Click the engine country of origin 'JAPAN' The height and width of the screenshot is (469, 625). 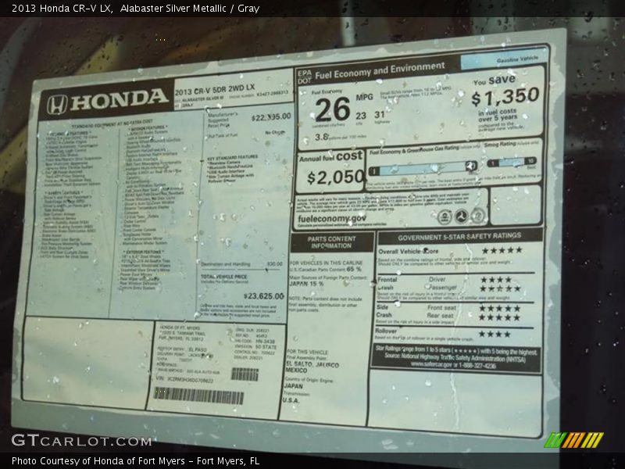coord(294,386)
